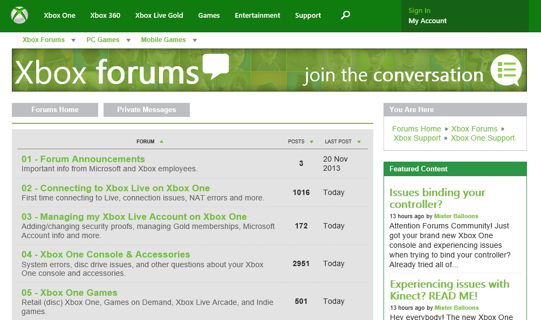Click post count 1016
This screenshot has width=541, height=320.
pos(301,192)
